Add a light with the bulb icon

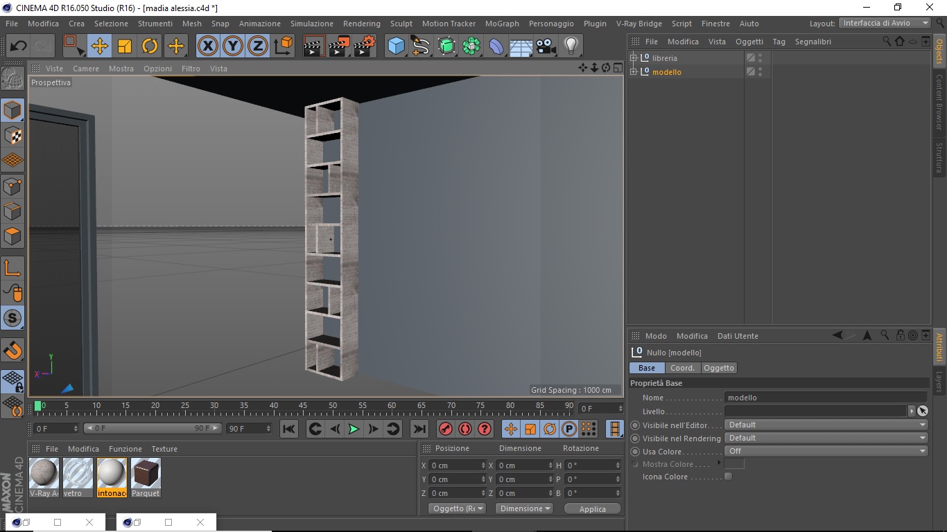pyautogui.click(x=571, y=46)
